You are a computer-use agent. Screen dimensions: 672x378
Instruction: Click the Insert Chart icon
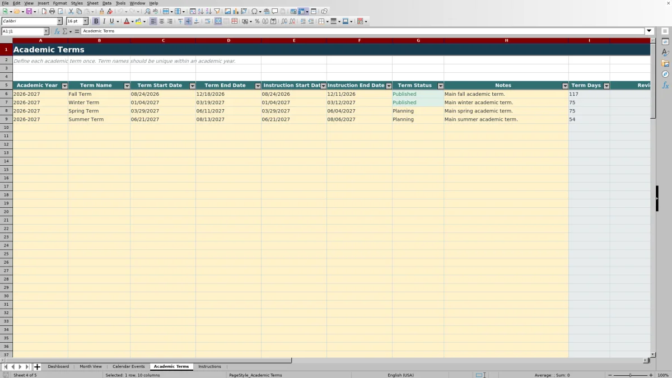pyautogui.click(x=235, y=11)
